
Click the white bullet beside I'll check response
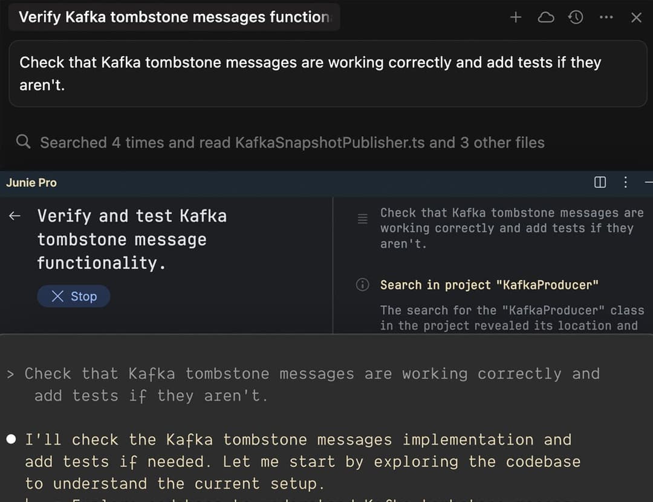pos(11,439)
